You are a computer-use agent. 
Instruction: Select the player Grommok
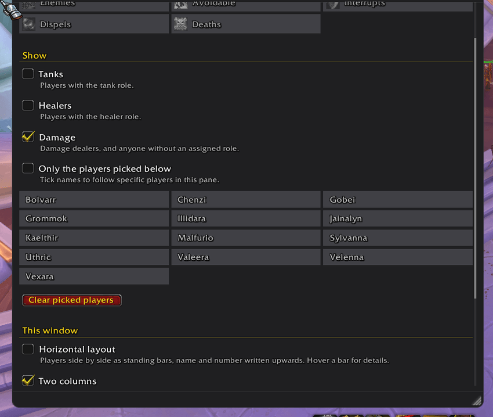click(x=94, y=218)
